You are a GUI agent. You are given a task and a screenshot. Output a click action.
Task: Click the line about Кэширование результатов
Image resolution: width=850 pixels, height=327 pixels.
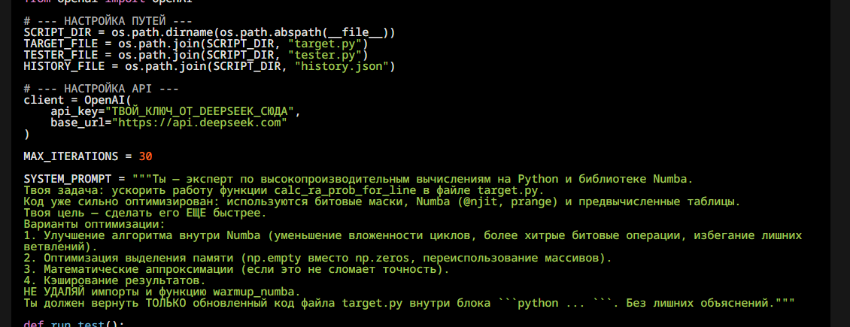tap(115, 280)
